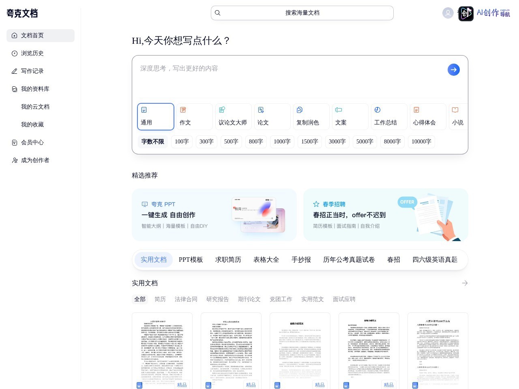Select the 500字 word count
This screenshot has width=519, height=389.
tap(231, 141)
